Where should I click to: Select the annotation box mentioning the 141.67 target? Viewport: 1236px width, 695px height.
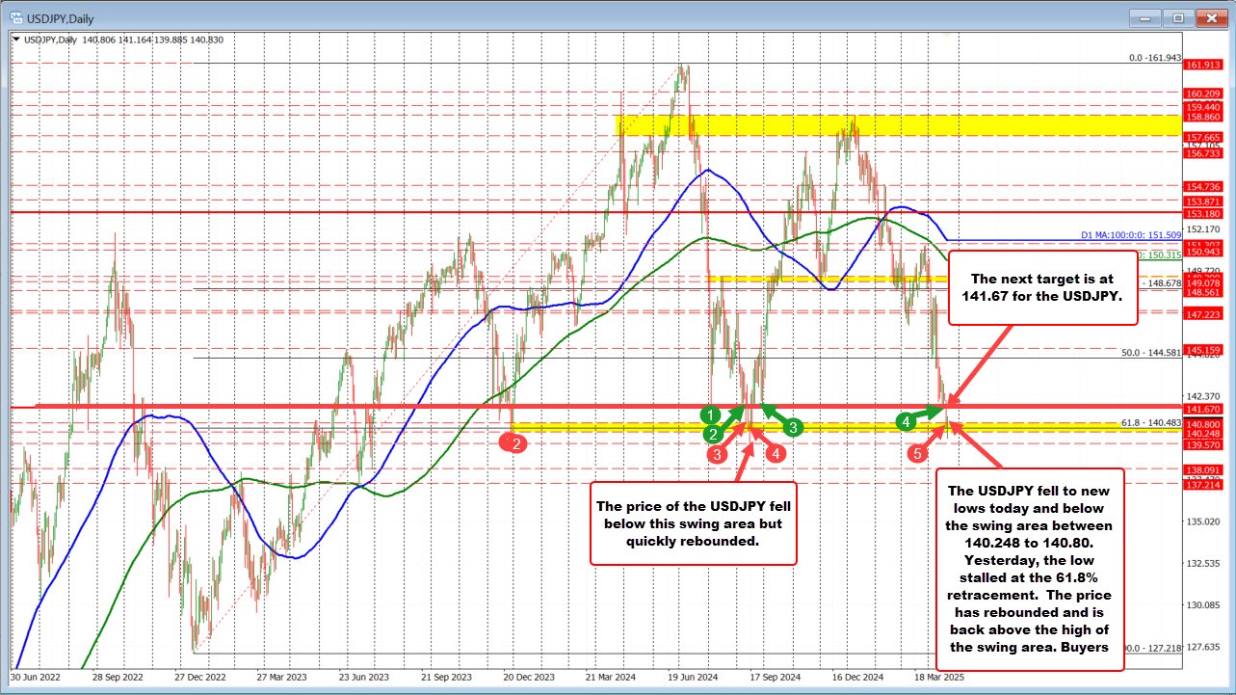click(1042, 288)
